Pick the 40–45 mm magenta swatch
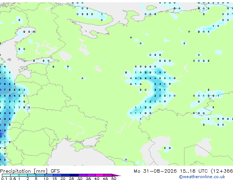This screenshot has height=180, width=233. (x=100, y=175)
